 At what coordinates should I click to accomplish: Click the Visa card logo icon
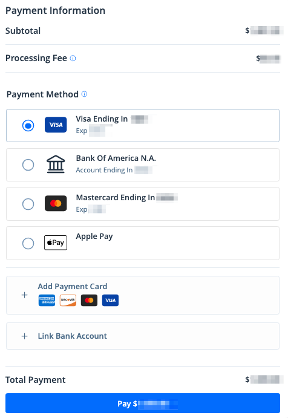(x=56, y=125)
